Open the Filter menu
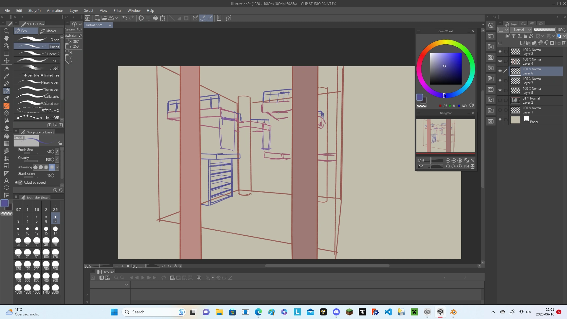 point(117,11)
